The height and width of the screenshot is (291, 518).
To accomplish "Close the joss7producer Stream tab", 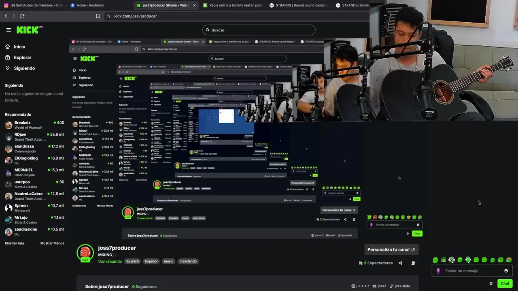I will coord(195,5).
